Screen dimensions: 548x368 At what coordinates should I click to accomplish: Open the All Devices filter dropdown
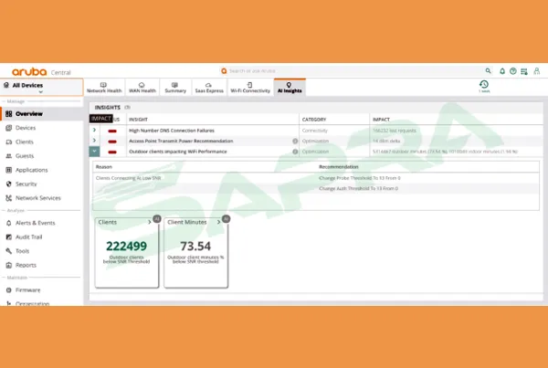pyautogui.click(x=40, y=88)
